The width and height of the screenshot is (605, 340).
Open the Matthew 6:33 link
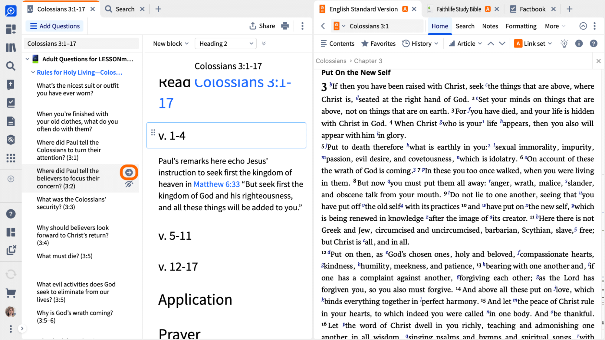pos(216,184)
